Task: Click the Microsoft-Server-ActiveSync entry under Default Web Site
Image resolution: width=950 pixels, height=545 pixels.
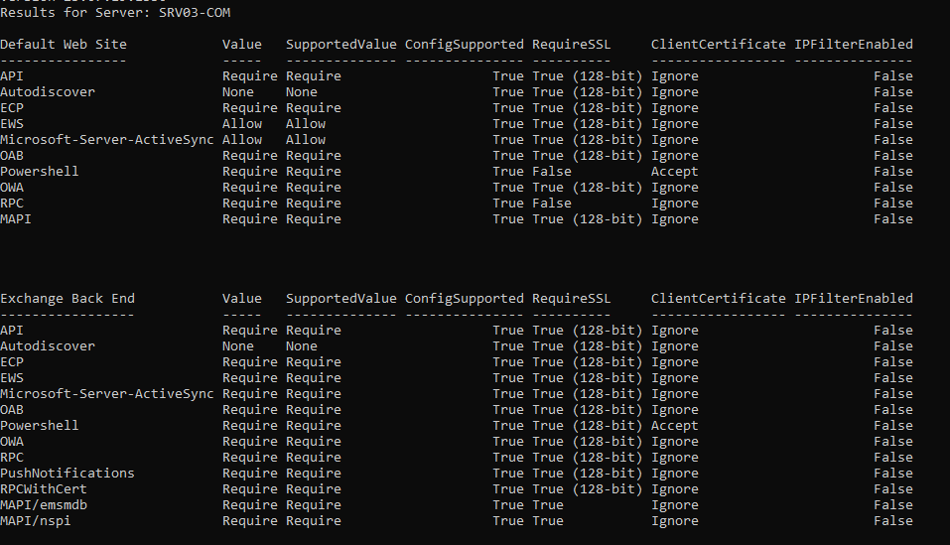Action: [106, 140]
